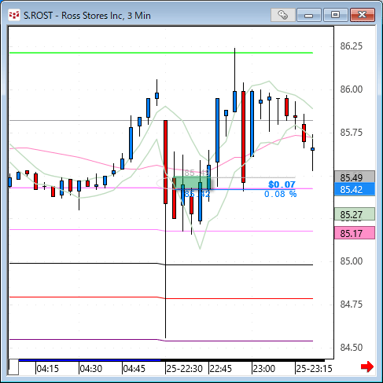This screenshot has height=383, width=383.
Task: Click the tall red candle at 22:30
Action: pyautogui.click(x=166, y=162)
